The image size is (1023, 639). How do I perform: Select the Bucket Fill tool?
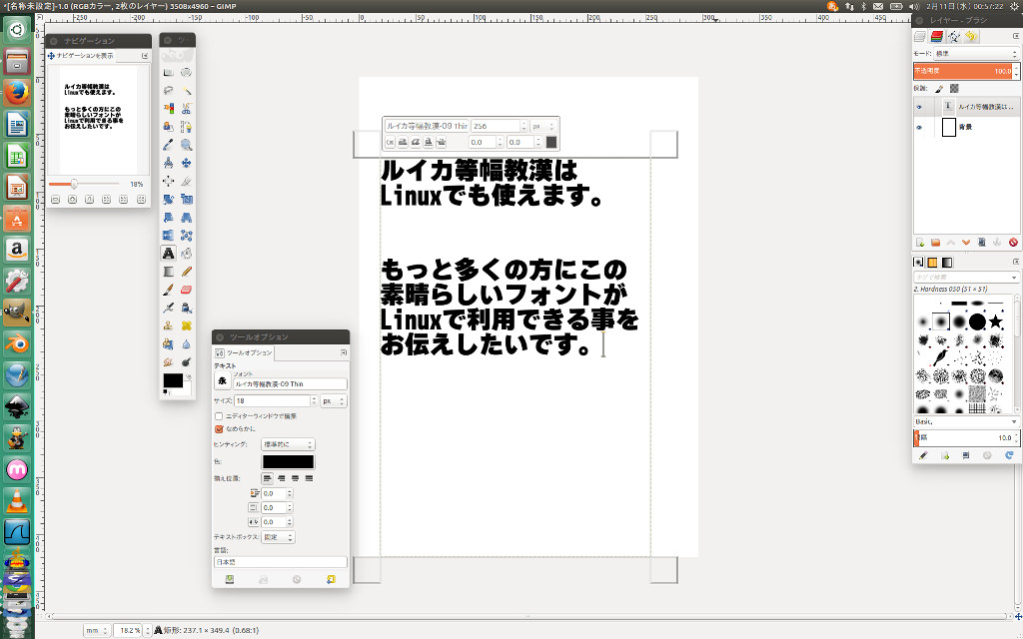coord(187,253)
